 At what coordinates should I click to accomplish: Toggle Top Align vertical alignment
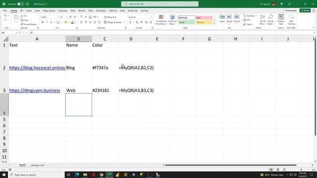(81, 17)
